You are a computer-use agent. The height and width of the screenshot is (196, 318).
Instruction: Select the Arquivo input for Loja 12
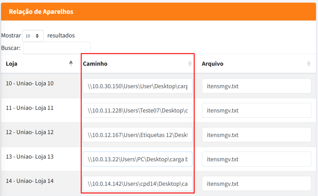pos(256,135)
